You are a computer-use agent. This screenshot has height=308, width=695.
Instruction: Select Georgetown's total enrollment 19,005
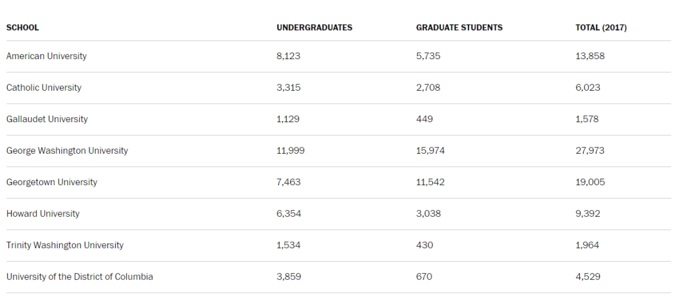(589, 182)
